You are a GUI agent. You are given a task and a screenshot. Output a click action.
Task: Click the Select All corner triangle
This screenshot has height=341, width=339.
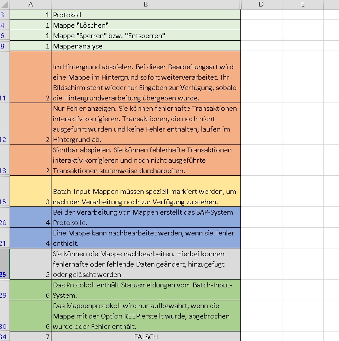pyautogui.click(x=5, y=4)
